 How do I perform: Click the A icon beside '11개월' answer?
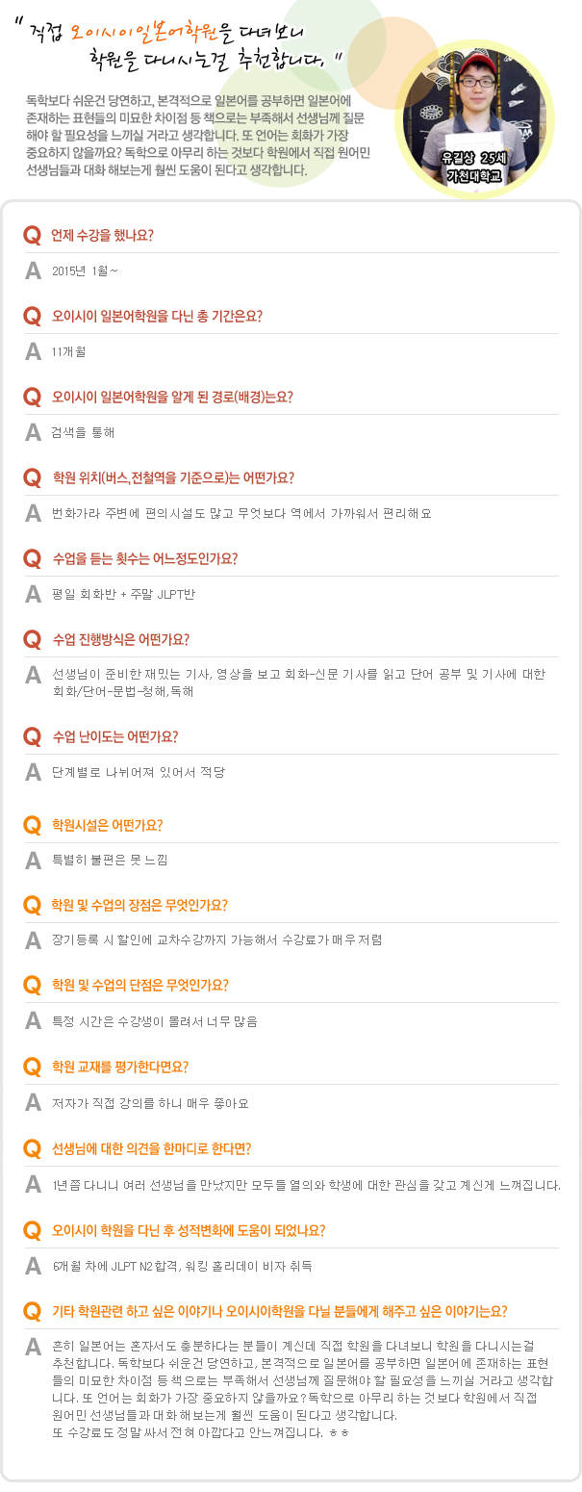pos(33,350)
